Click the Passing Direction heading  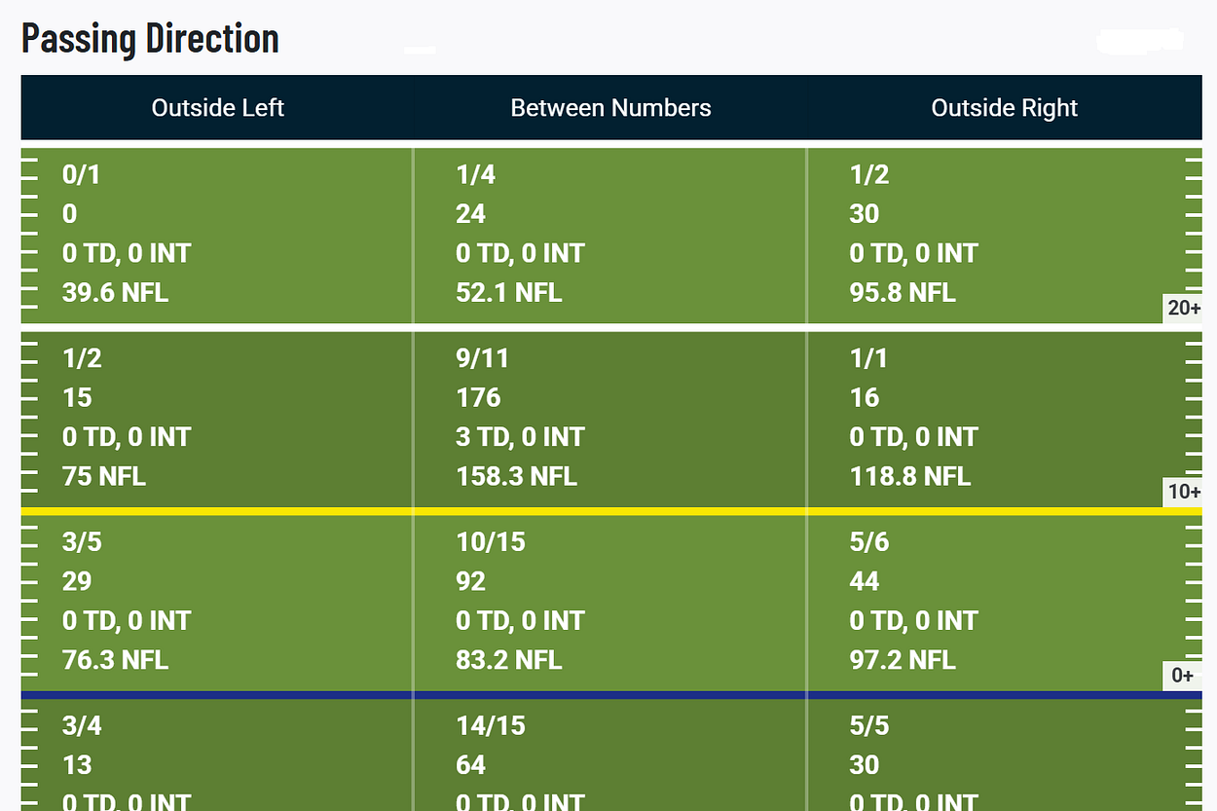150,39
